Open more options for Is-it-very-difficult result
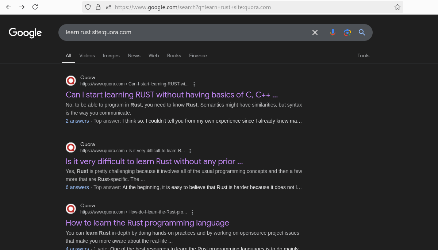438x250 pixels. (190, 151)
